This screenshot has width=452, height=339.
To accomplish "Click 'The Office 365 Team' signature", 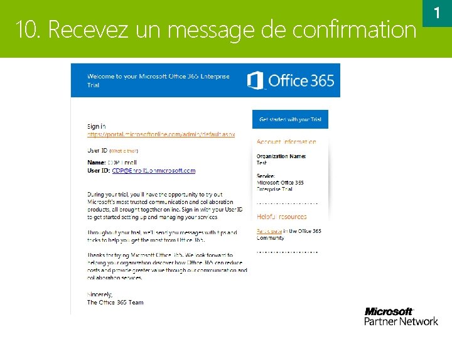I will click(x=115, y=302).
